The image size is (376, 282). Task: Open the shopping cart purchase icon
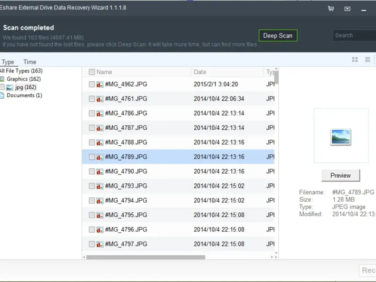(331, 9)
